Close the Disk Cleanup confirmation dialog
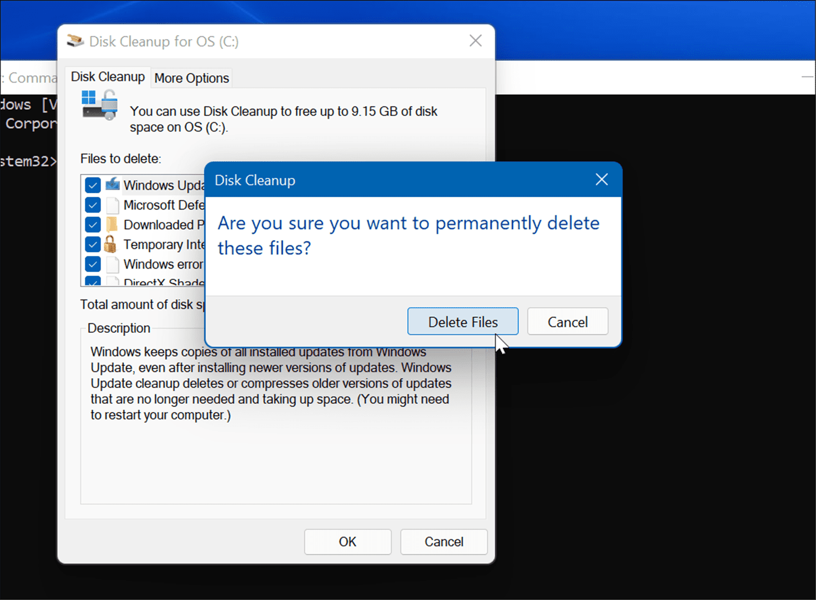The image size is (816, 600). [601, 180]
